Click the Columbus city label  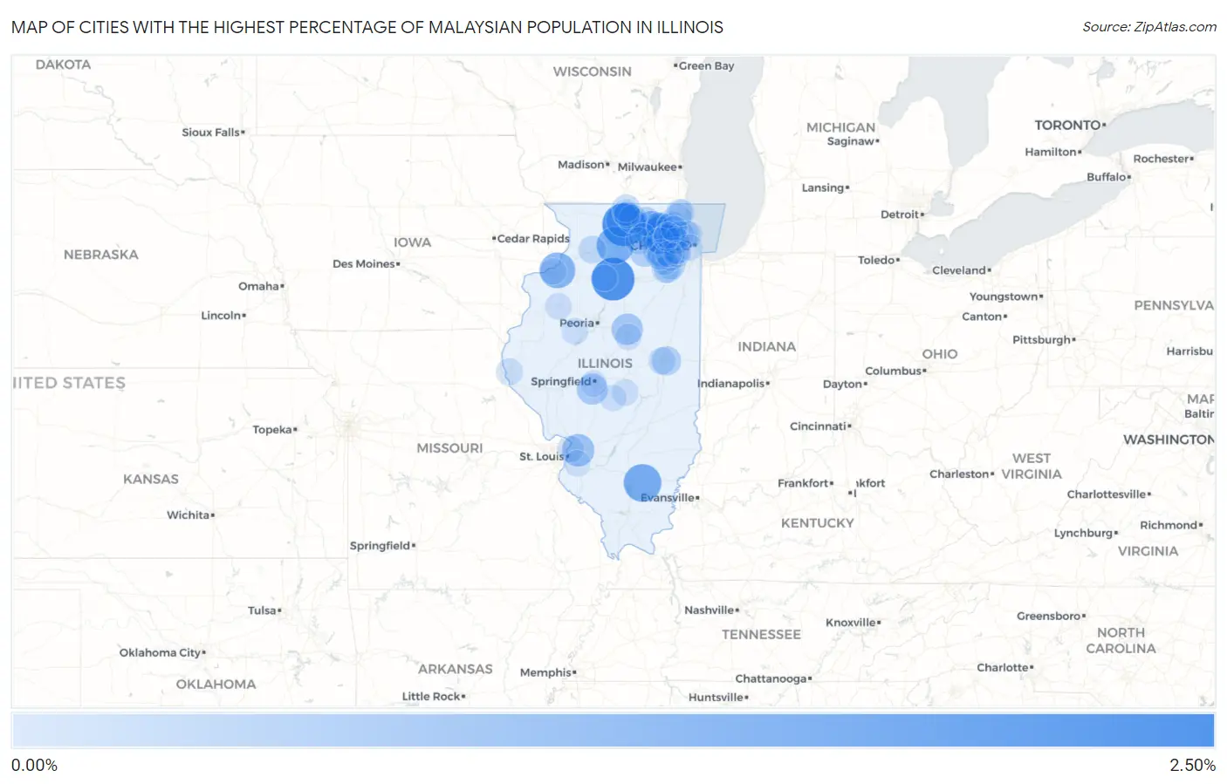click(895, 371)
